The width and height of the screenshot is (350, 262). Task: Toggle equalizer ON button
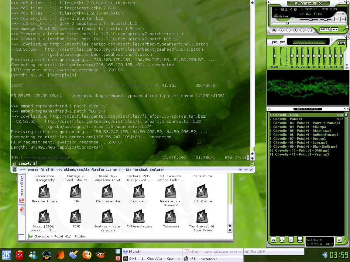point(275,42)
